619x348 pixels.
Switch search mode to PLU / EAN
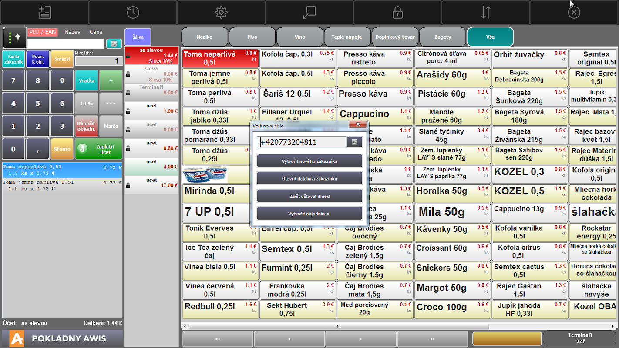pos(43,32)
